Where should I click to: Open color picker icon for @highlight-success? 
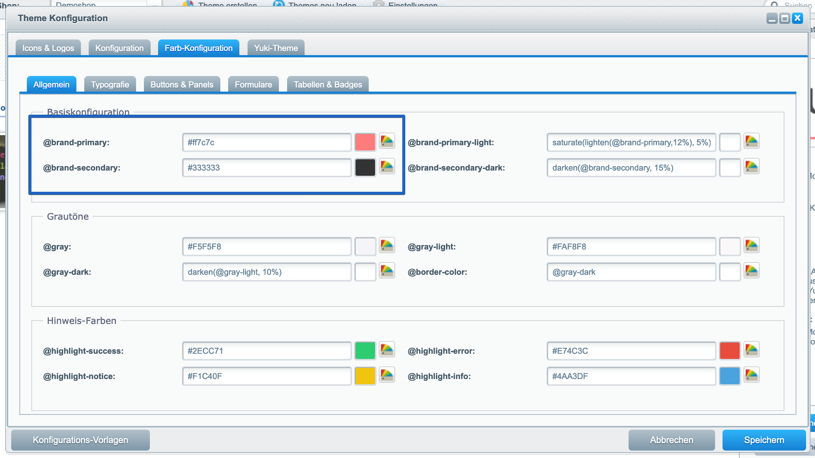point(387,350)
